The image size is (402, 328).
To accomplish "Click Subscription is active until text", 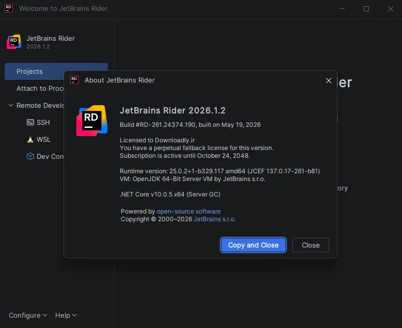I will click(x=185, y=156).
